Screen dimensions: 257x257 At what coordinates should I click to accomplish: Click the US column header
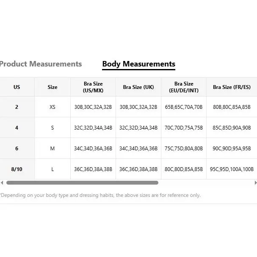tap(17, 87)
